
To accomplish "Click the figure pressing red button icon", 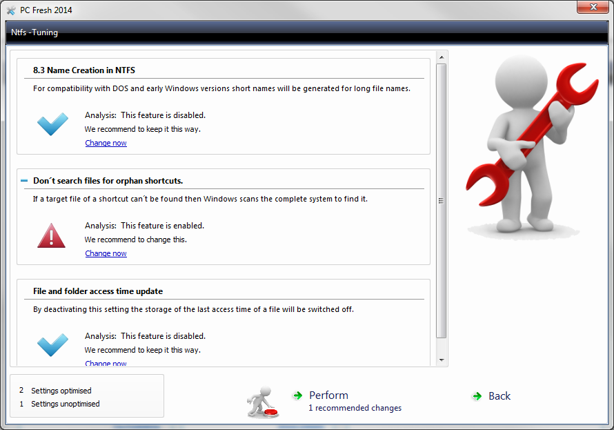I will click(x=262, y=402).
